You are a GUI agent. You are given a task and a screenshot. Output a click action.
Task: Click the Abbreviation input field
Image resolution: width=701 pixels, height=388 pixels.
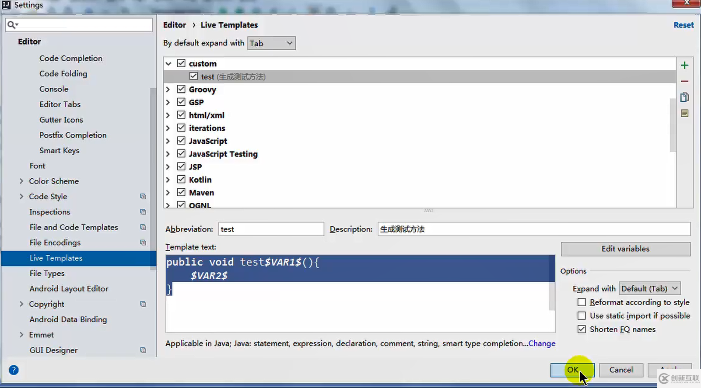271,229
